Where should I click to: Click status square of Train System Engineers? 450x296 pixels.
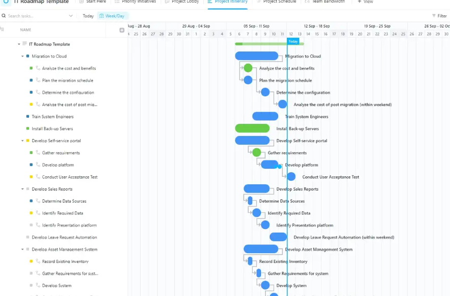click(x=28, y=117)
